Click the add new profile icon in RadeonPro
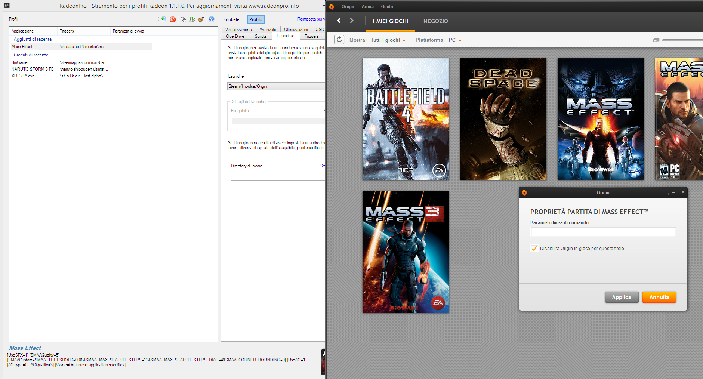703x379 pixels. 163,19
